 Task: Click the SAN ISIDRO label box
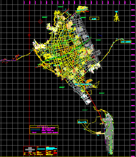(126, 42)
